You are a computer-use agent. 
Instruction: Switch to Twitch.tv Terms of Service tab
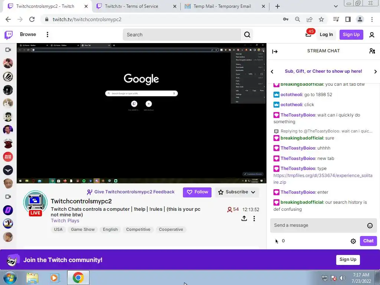[x=136, y=6]
